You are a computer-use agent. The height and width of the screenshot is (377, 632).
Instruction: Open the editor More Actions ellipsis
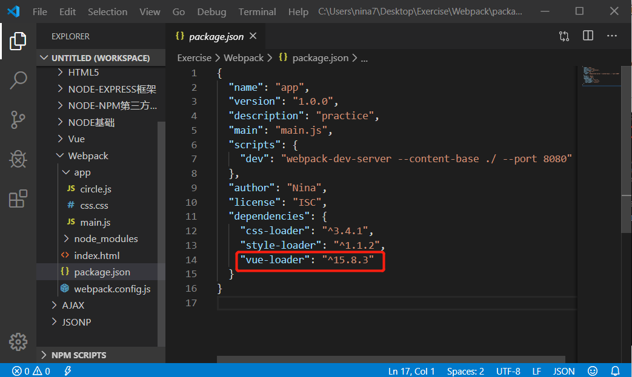tap(612, 36)
